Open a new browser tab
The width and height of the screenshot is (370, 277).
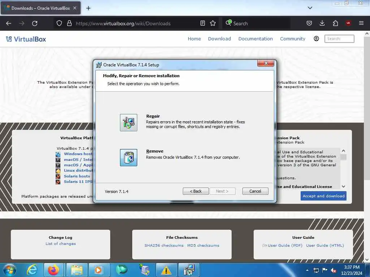tap(88, 8)
